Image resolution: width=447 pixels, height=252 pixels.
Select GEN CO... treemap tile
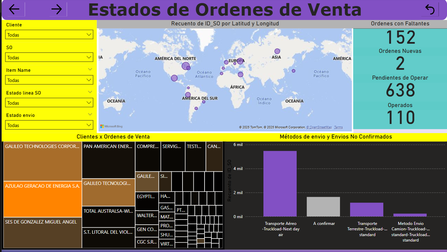pos(147,231)
